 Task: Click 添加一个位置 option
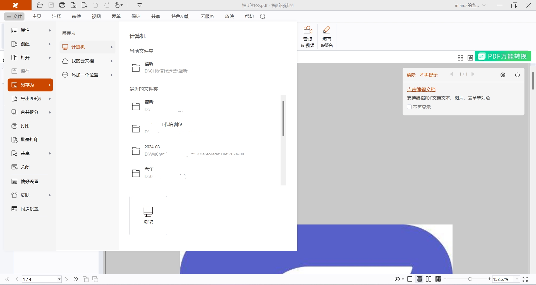(88, 75)
